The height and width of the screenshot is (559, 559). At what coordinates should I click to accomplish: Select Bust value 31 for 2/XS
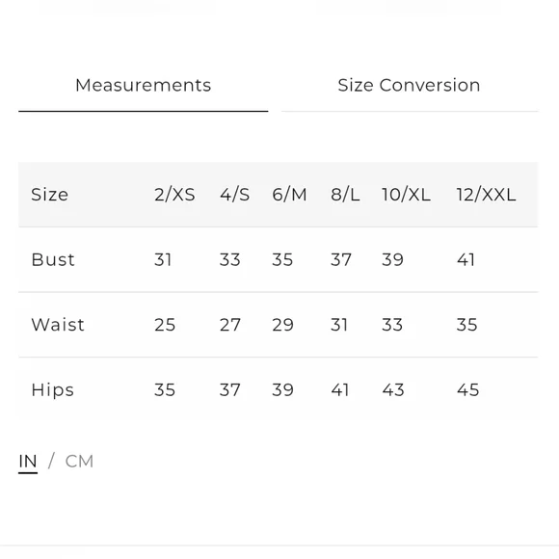click(163, 259)
